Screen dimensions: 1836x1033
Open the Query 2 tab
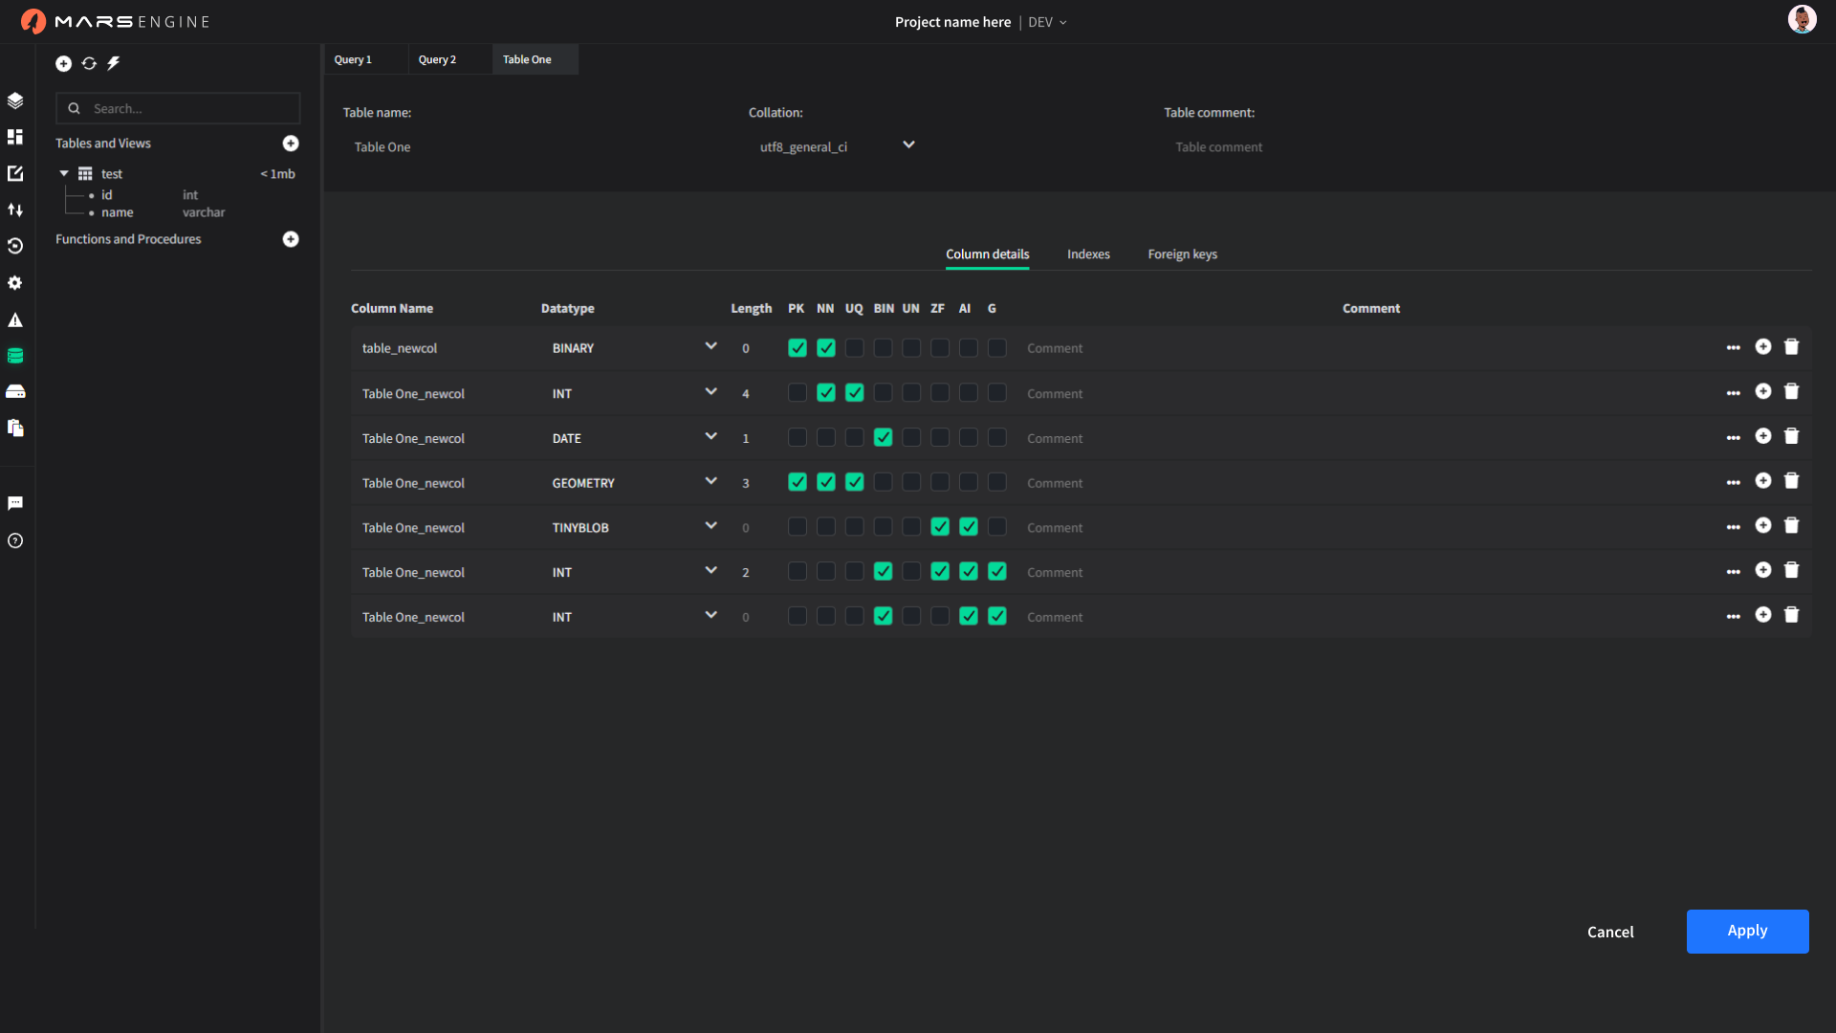click(437, 59)
